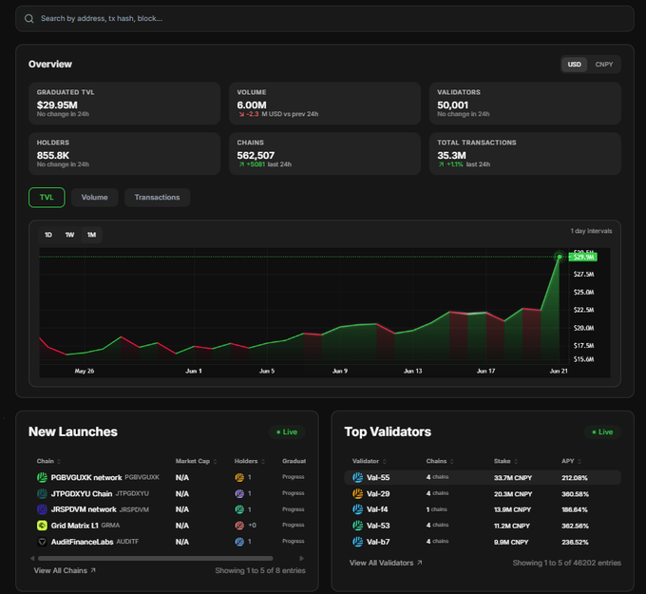
Task: Click scrollbar right arrow in New Launches
Action: coord(301,558)
